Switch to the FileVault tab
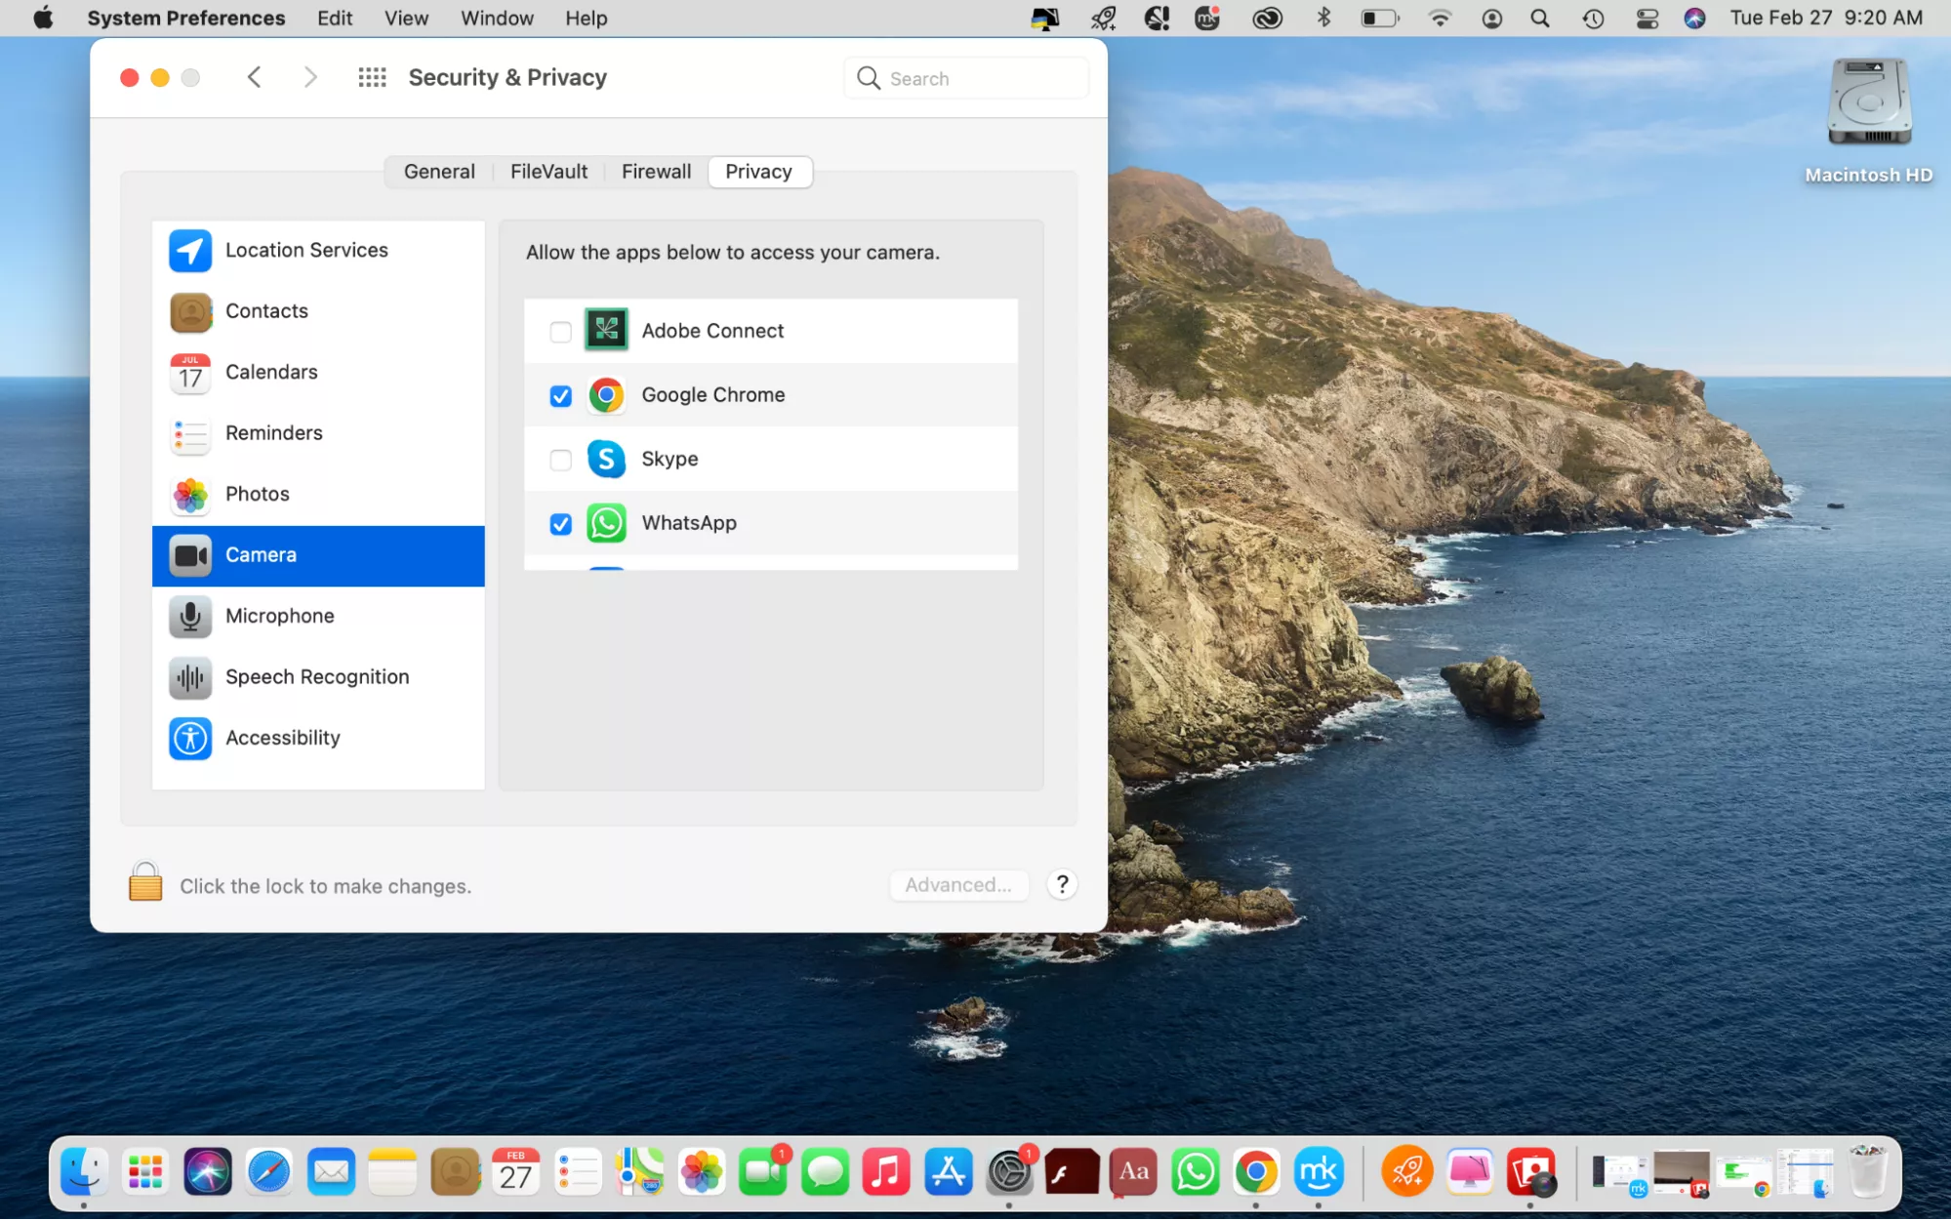The height and width of the screenshot is (1220, 1951). tap(549, 172)
